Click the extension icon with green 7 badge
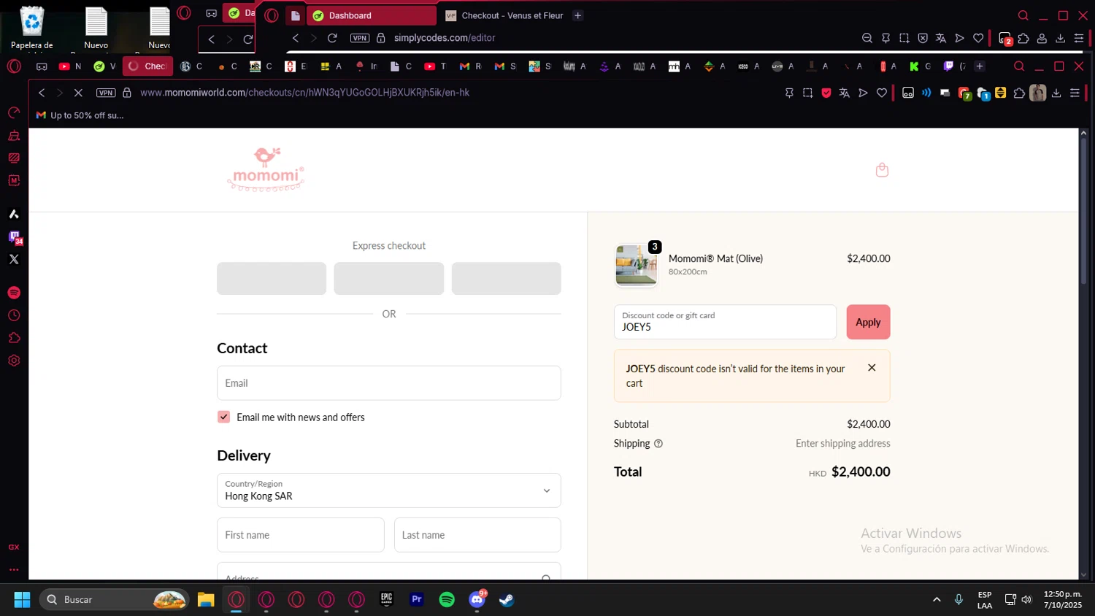The height and width of the screenshot is (616, 1095). pyautogui.click(x=964, y=93)
